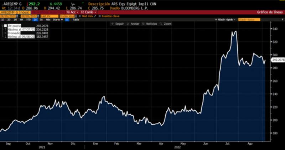Click the Seguir crosshair icon
The image size is (285, 150).
tap(112, 24)
